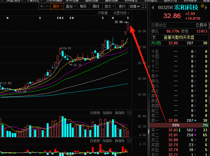Viewport: 210px width, 156px height.
Task: Click magenta diamond next to 买一 volume 562
Action: 195,130
